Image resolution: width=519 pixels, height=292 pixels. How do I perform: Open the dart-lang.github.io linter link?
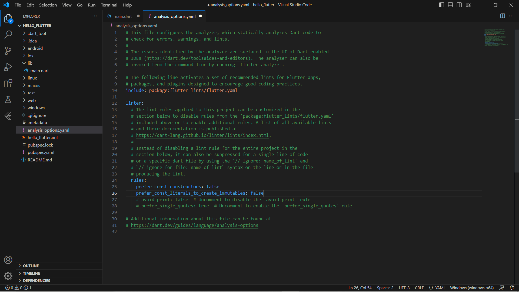point(202,135)
